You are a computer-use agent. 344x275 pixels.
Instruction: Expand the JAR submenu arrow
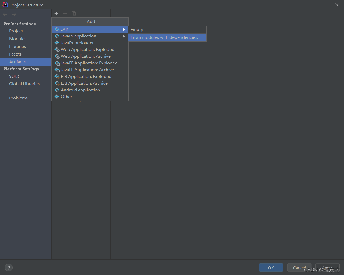click(x=124, y=29)
